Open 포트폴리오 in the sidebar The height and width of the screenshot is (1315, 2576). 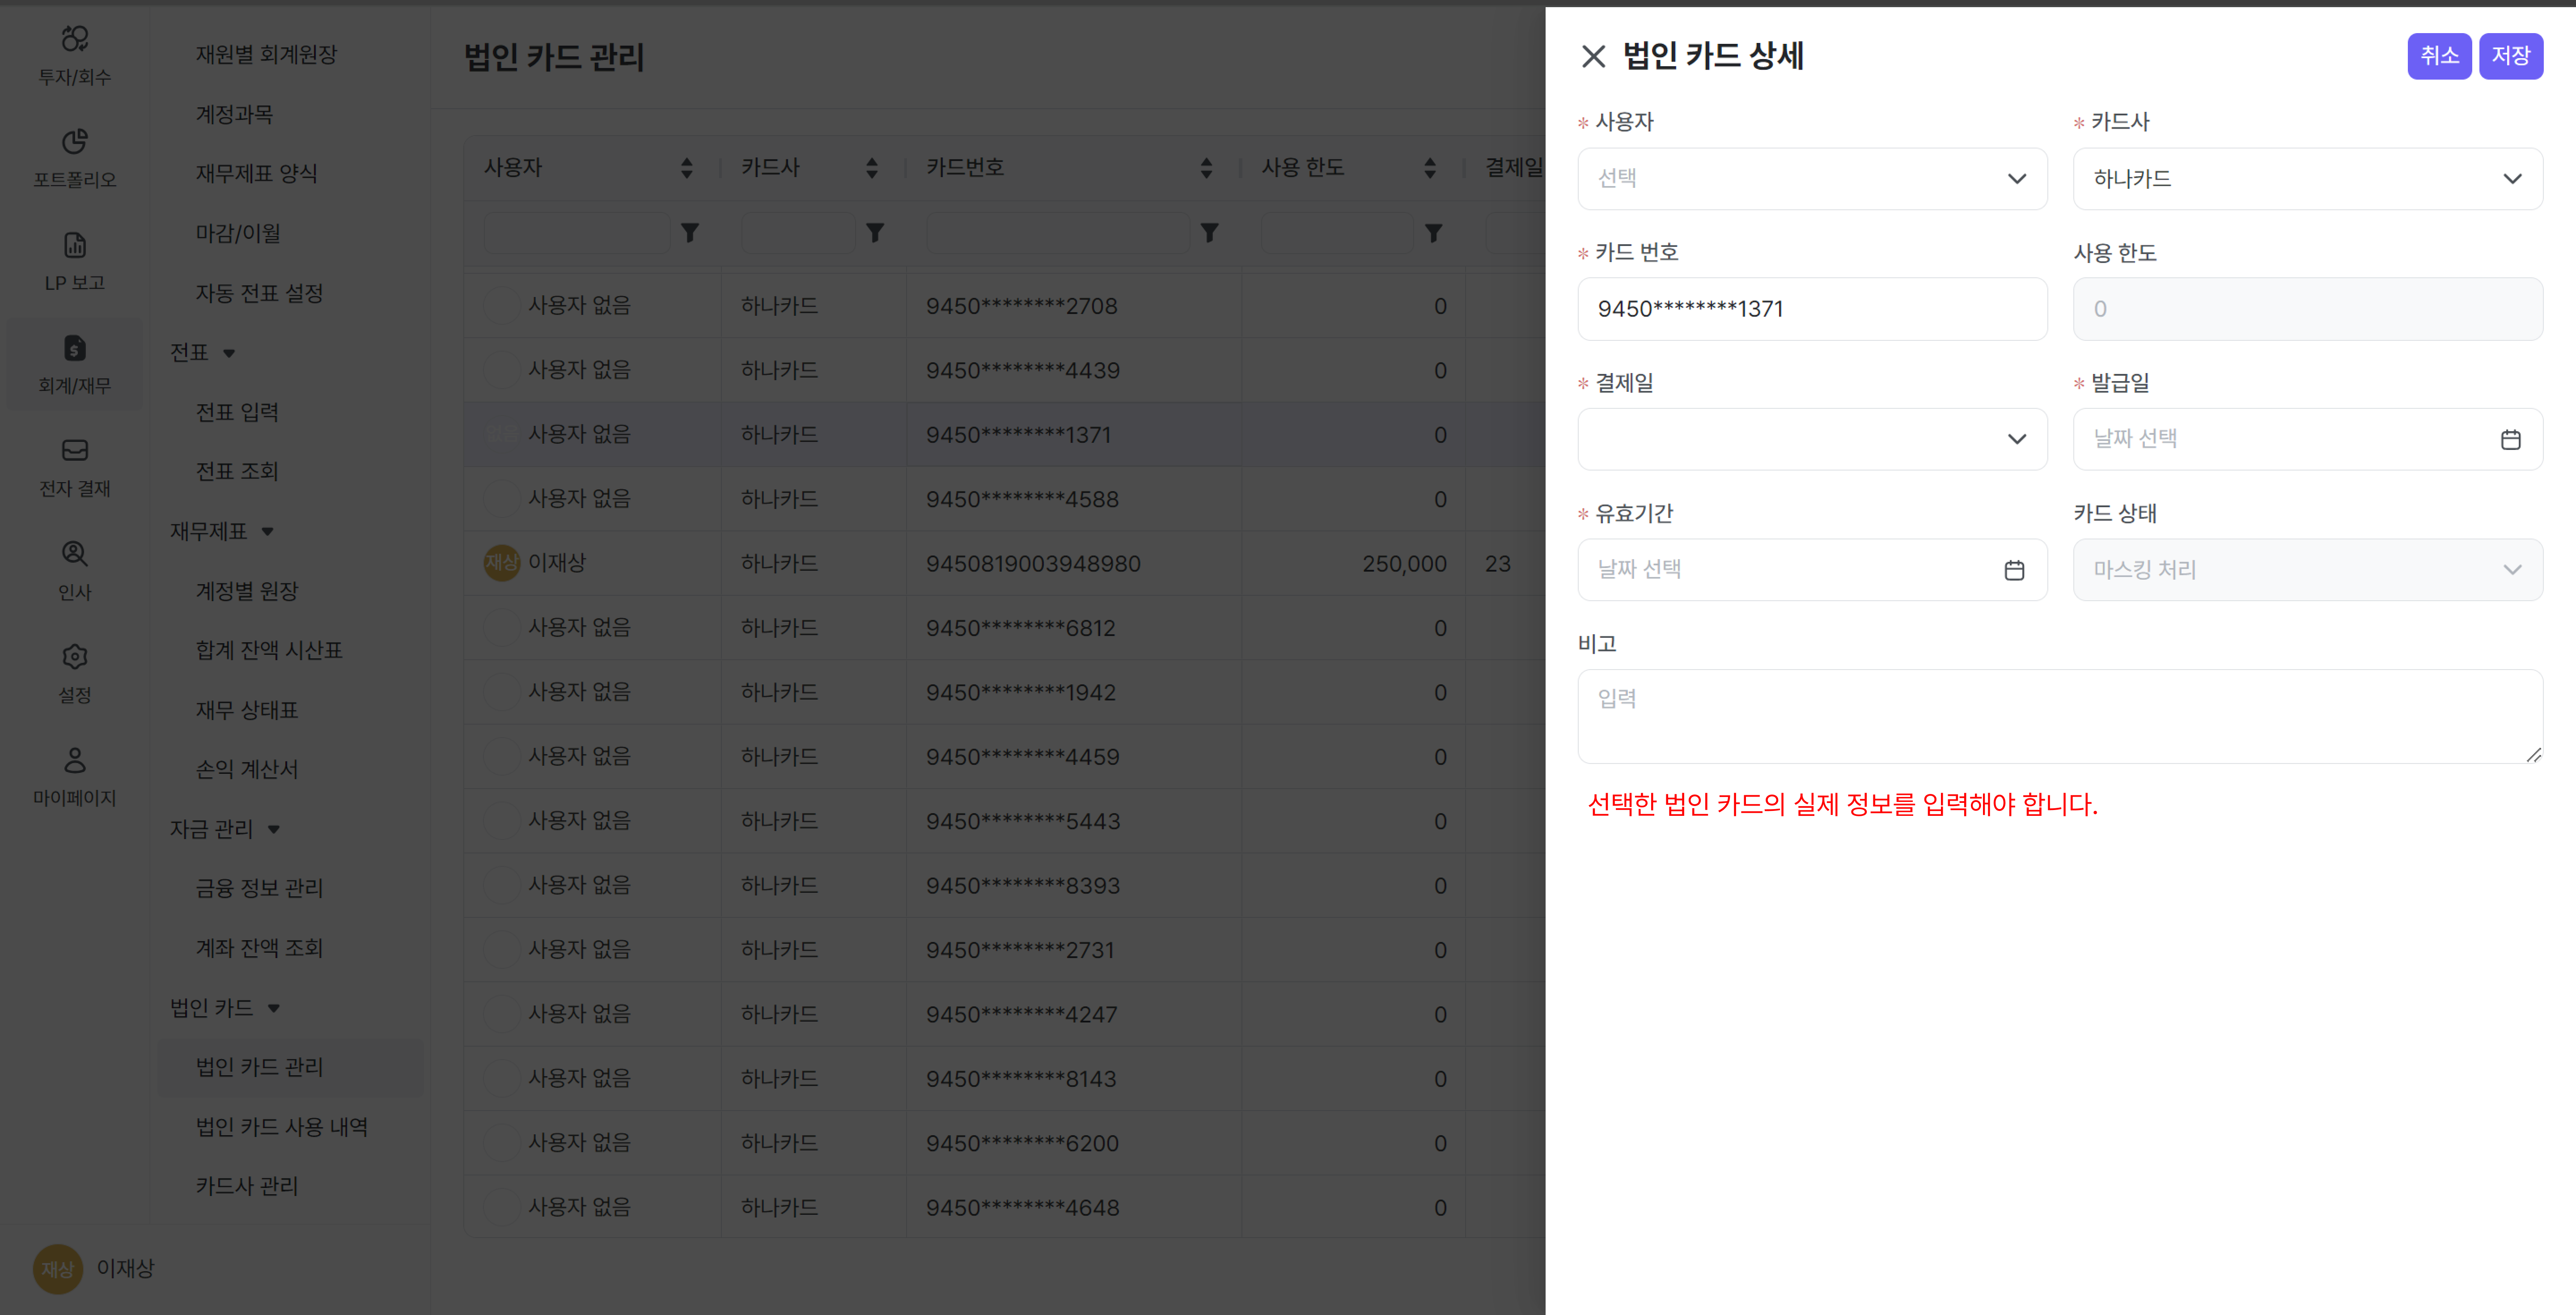coord(75,159)
